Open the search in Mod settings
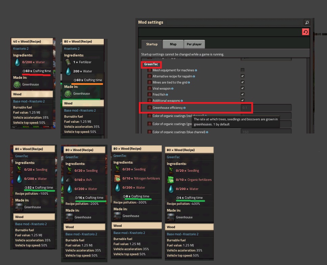The image size is (327, 265). coord(307,22)
